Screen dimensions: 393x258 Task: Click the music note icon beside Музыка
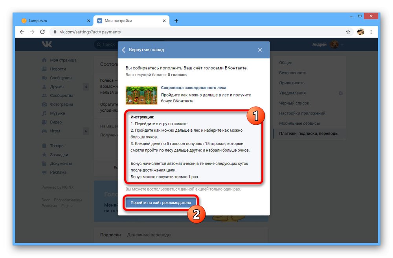click(44, 113)
